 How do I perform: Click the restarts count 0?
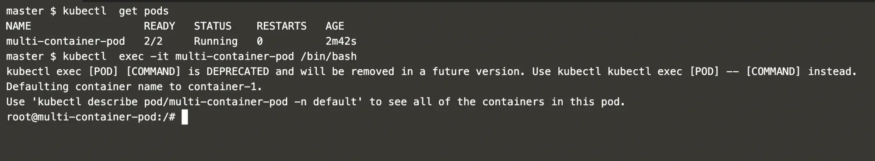pos(259,41)
